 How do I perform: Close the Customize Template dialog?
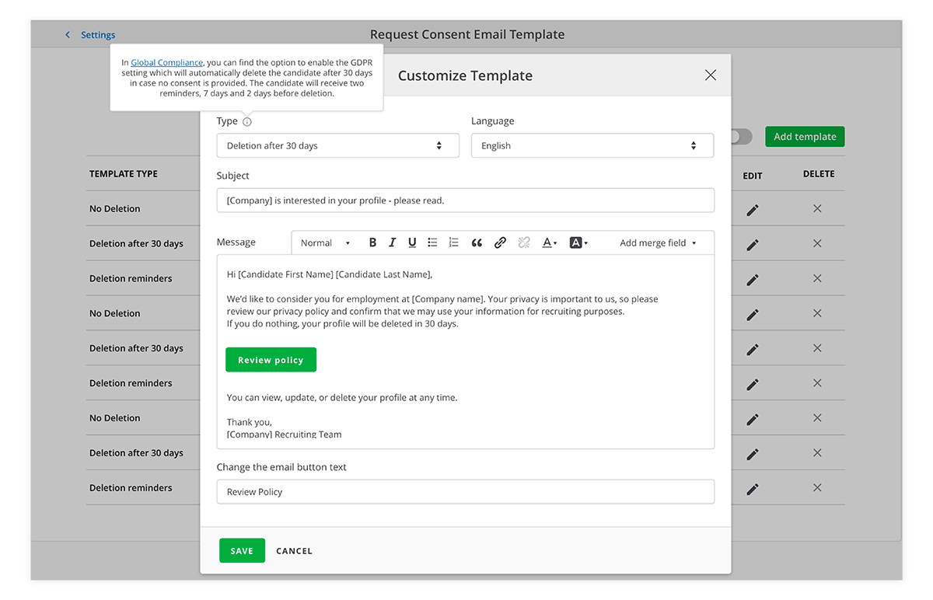(x=710, y=75)
